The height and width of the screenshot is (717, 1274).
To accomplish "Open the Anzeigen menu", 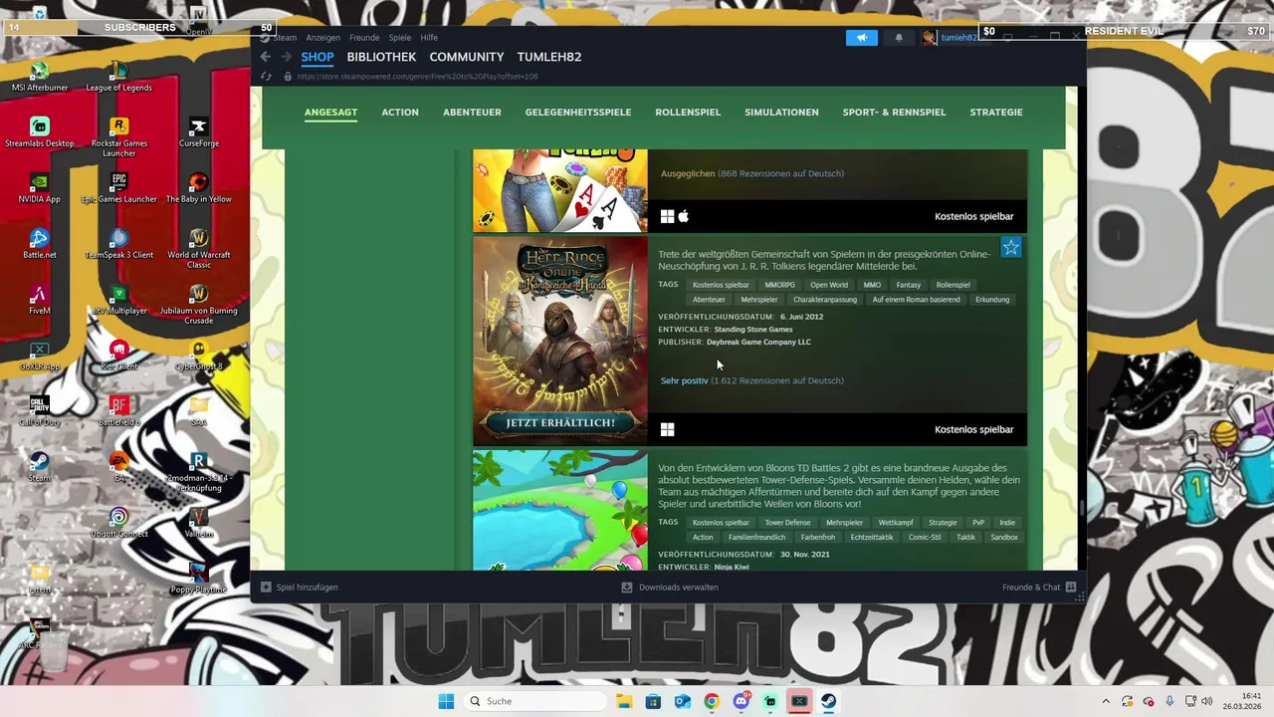I will [x=322, y=38].
